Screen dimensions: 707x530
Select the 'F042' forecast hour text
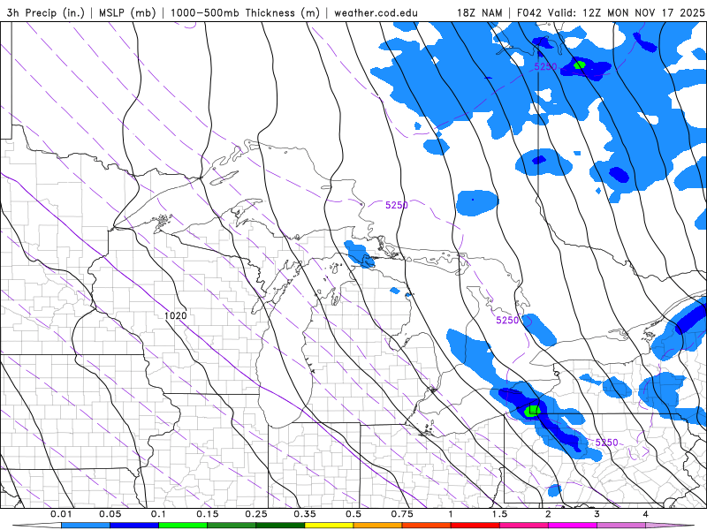click(x=529, y=12)
